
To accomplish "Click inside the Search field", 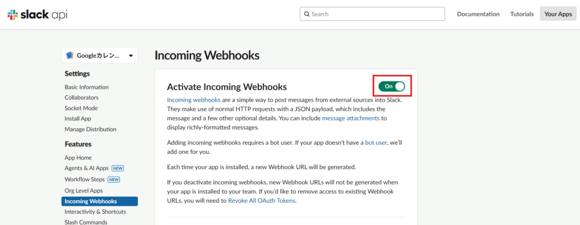I will 372,14.
